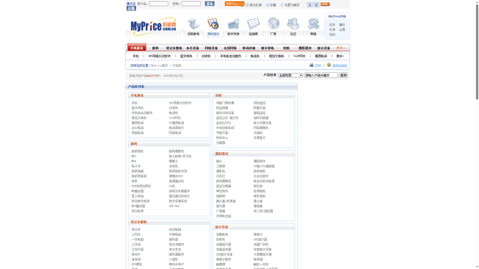Select the 显示设备 tab
The height and width of the screenshot is (269, 479).
pyautogui.click(x=324, y=48)
